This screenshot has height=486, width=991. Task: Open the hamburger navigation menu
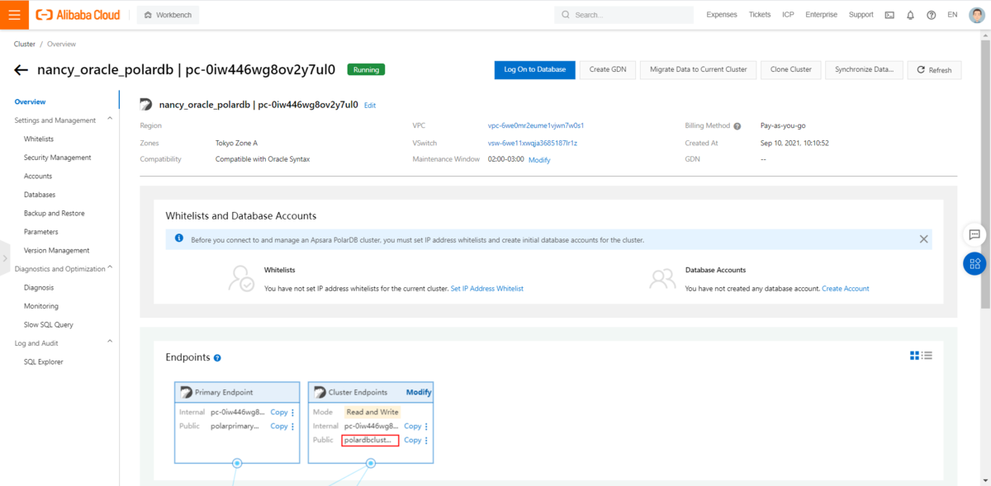(x=14, y=14)
